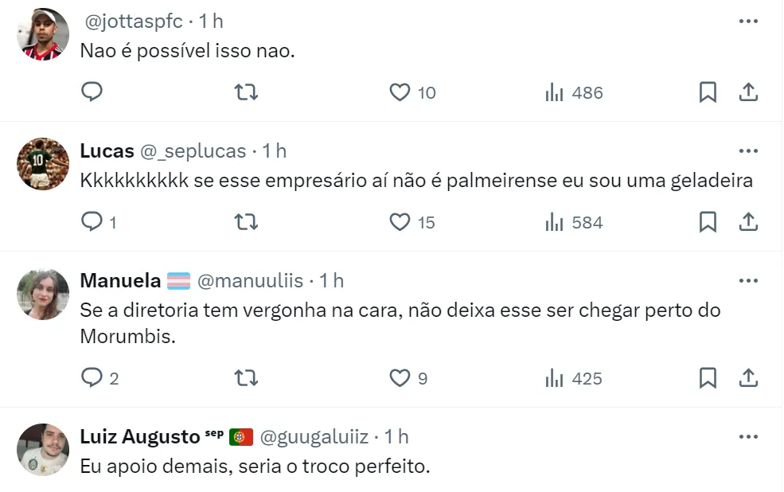Share Manuela's tweet
784x492 pixels.
click(748, 378)
